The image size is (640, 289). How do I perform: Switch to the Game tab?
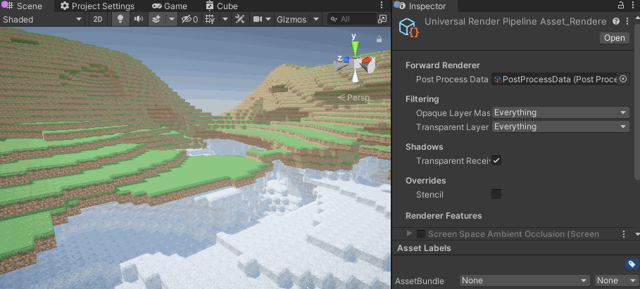coord(170,6)
